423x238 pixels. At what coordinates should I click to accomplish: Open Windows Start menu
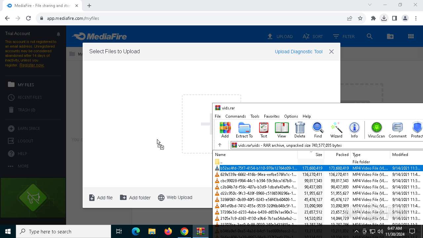(8, 231)
